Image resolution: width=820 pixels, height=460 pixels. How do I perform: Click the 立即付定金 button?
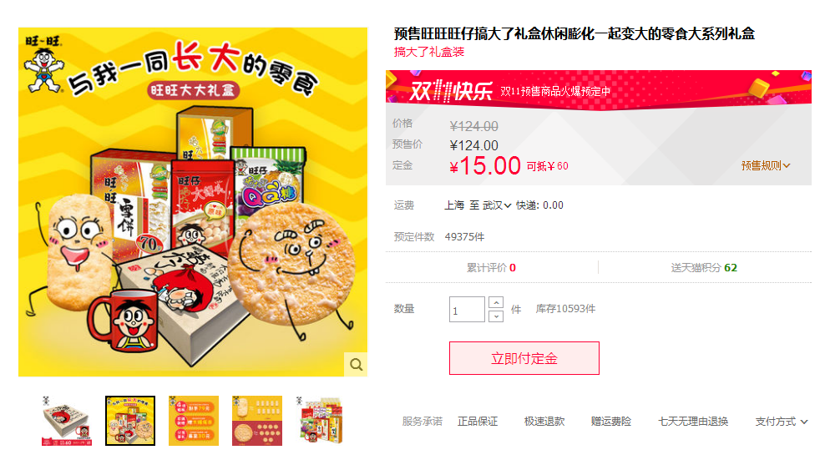coord(524,358)
